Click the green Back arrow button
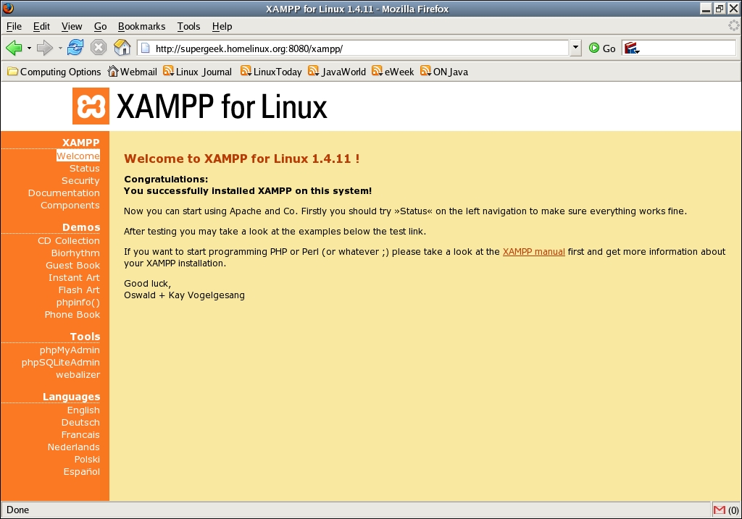 [x=14, y=48]
